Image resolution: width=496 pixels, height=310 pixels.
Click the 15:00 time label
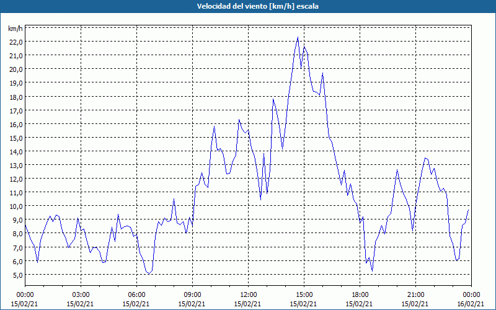tap(304, 295)
